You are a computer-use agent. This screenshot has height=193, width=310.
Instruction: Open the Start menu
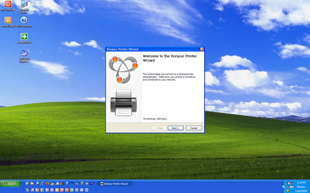click(10, 184)
